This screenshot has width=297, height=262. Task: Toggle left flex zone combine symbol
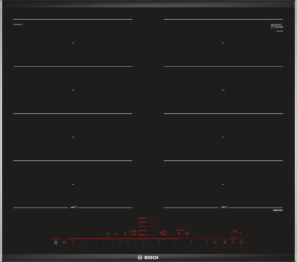[73, 207]
